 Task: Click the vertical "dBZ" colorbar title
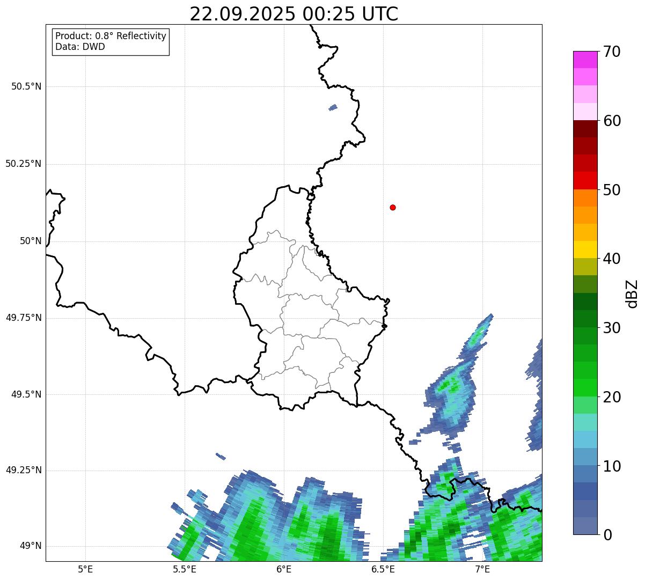(633, 293)
